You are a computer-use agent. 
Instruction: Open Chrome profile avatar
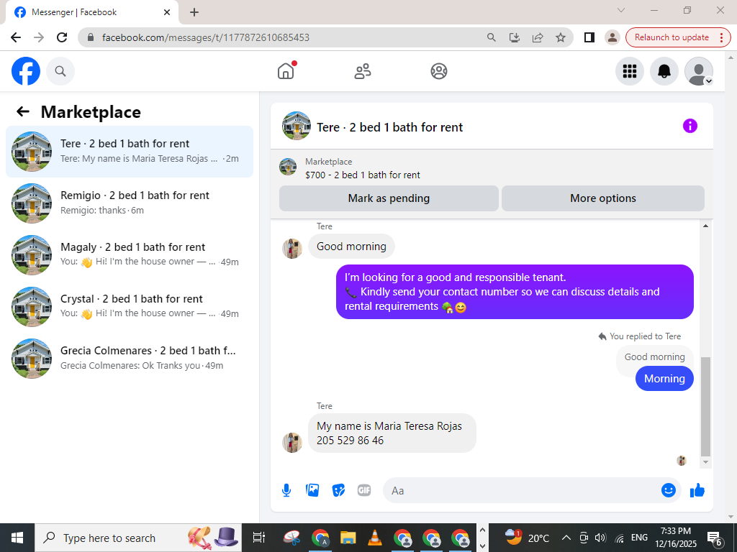pos(612,37)
